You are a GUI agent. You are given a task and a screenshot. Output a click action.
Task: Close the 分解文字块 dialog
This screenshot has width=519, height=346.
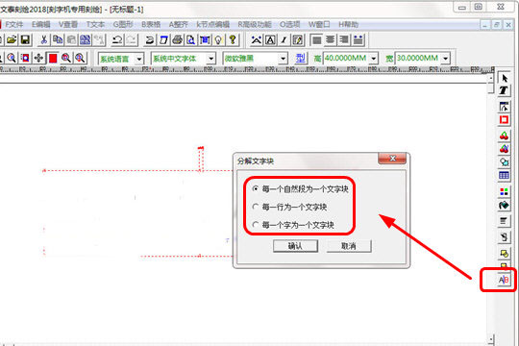tap(392, 159)
